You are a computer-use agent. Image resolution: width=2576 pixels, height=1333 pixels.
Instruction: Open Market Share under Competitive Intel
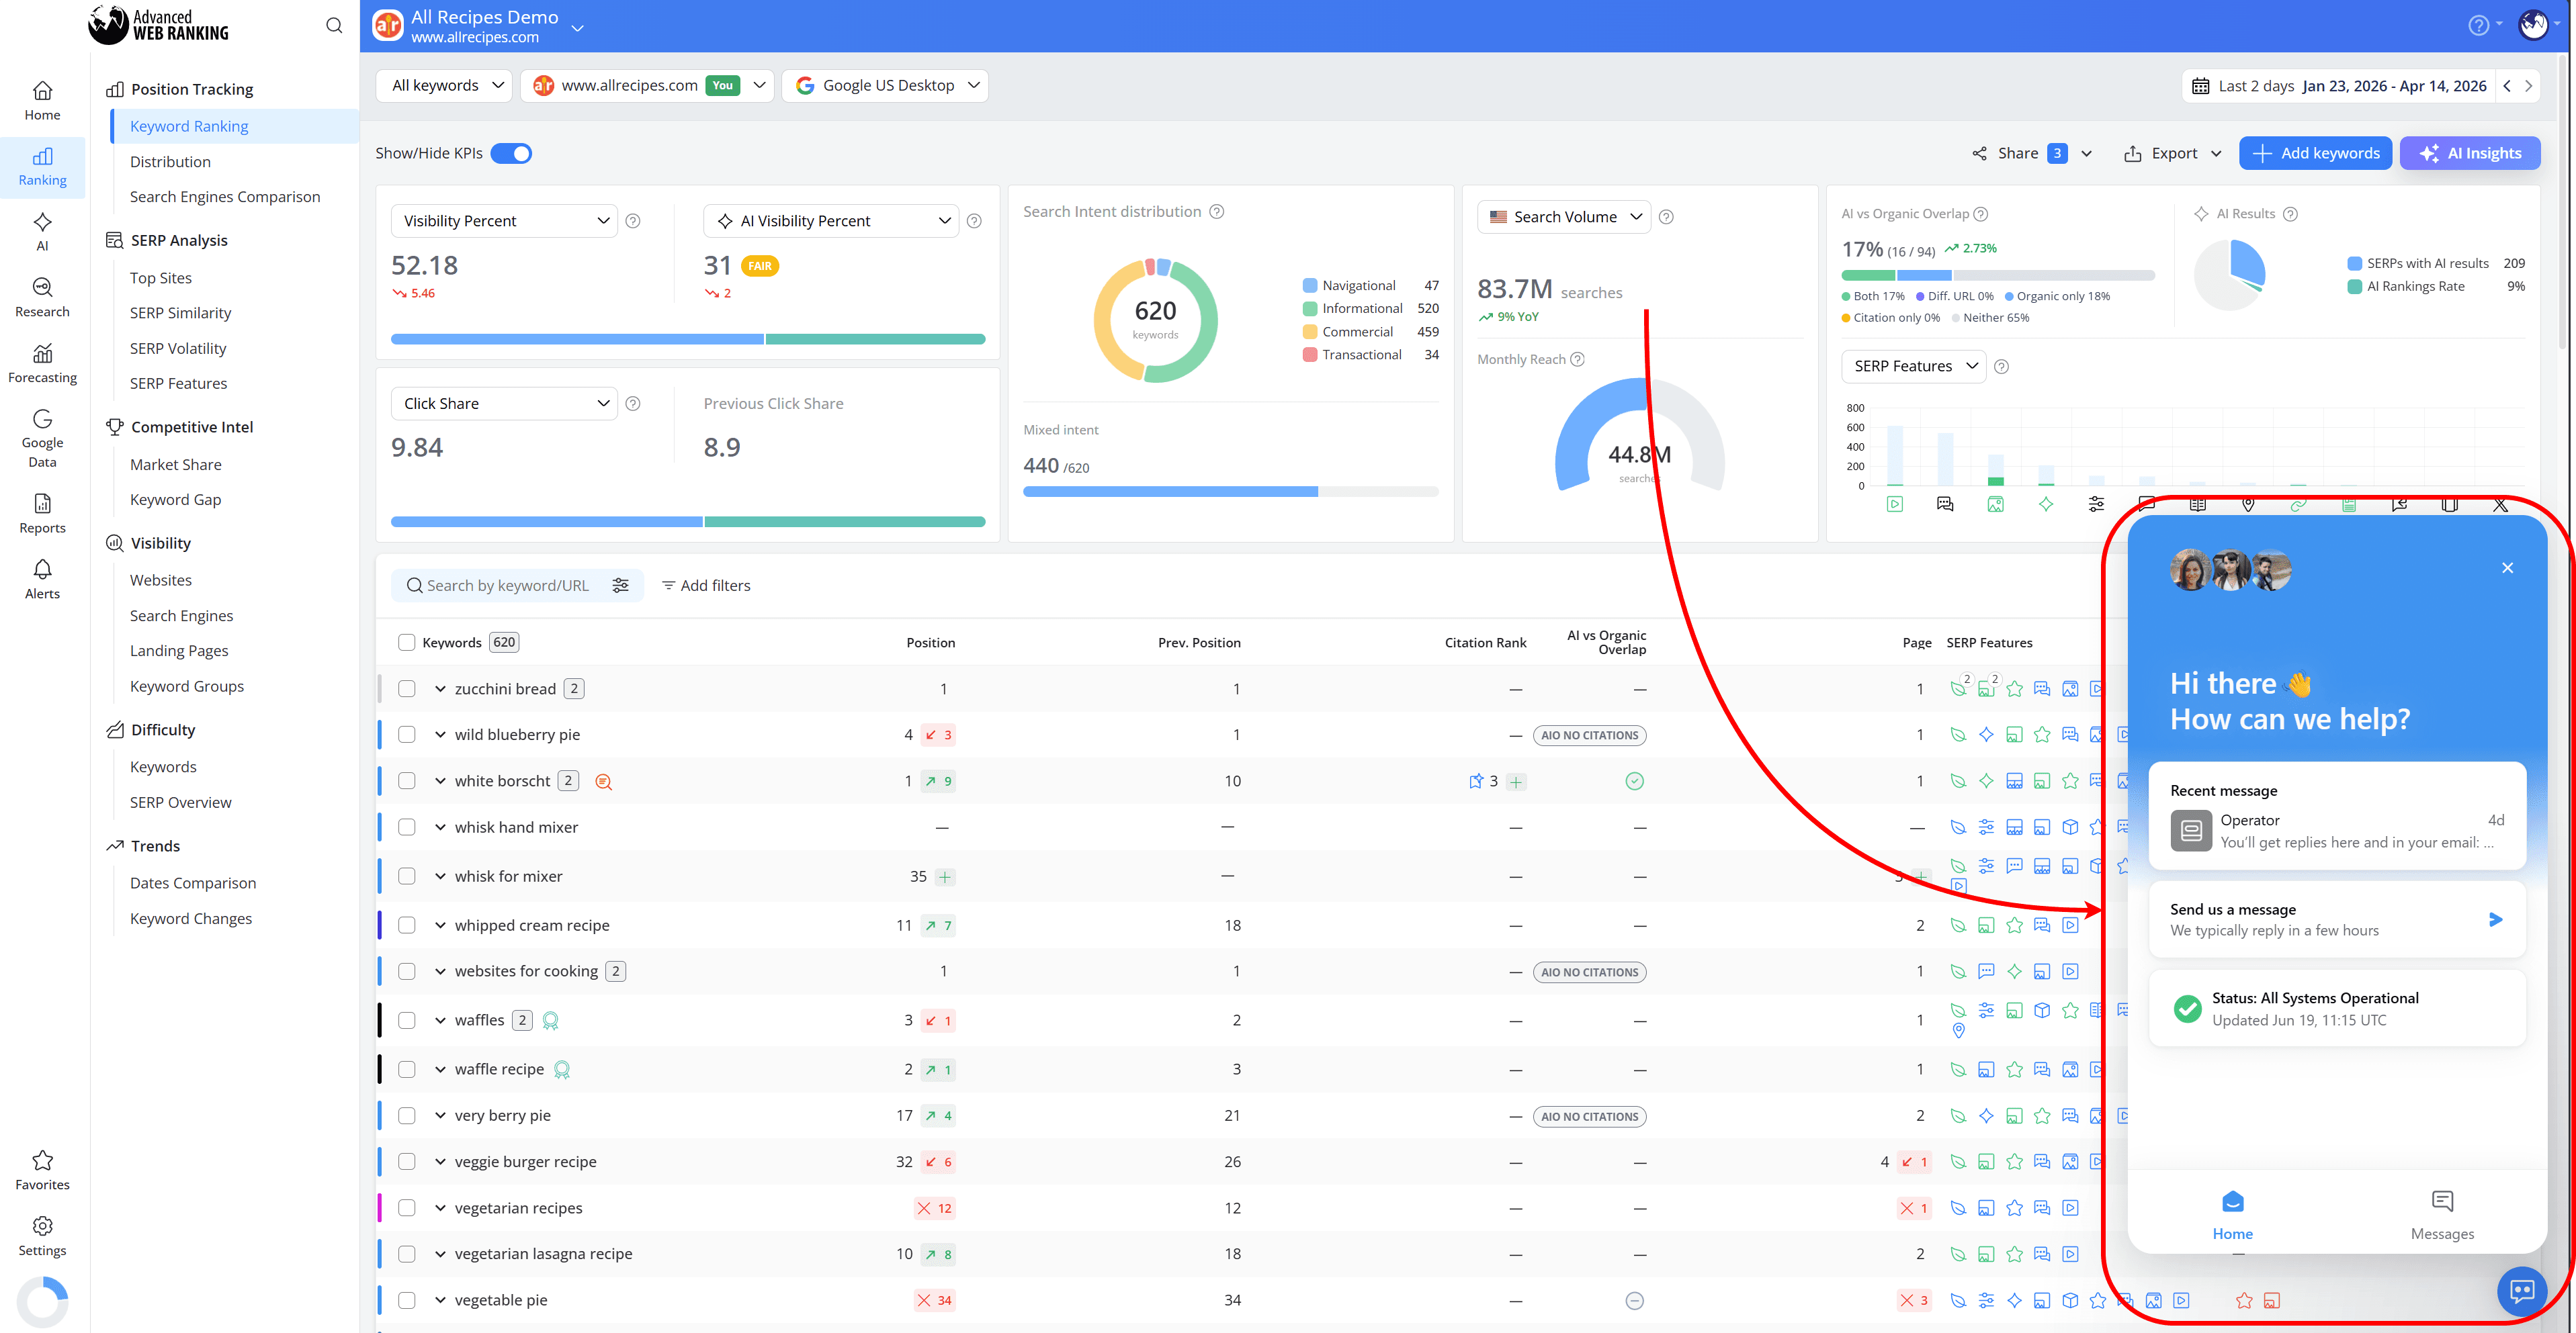coord(176,465)
